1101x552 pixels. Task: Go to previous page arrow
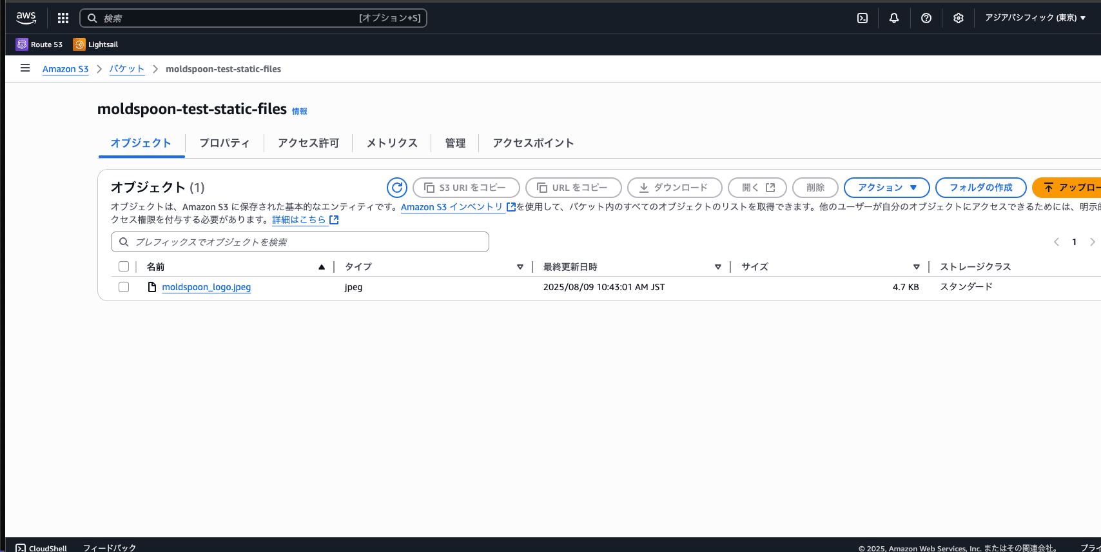tap(1057, 242)
